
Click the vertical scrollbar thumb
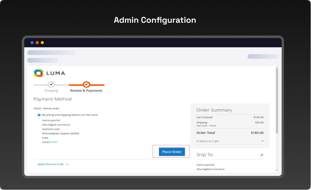point(277,100)
